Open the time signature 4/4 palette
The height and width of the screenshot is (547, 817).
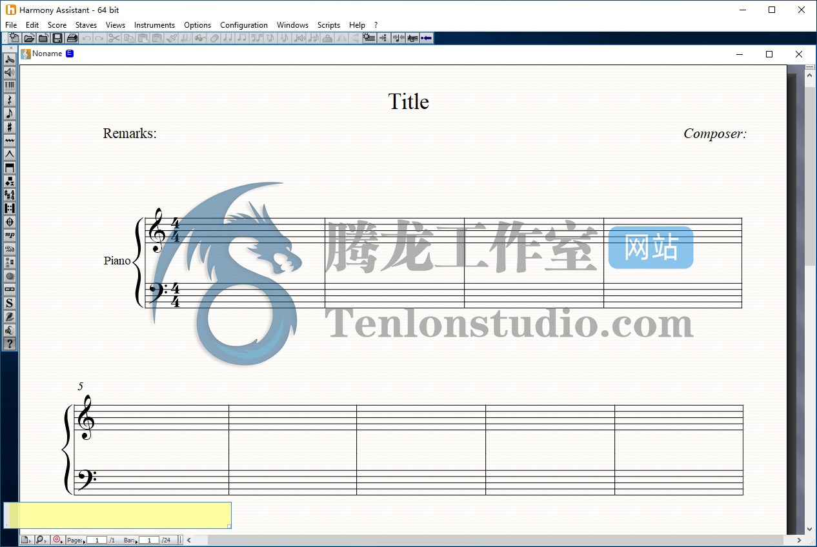10,195
